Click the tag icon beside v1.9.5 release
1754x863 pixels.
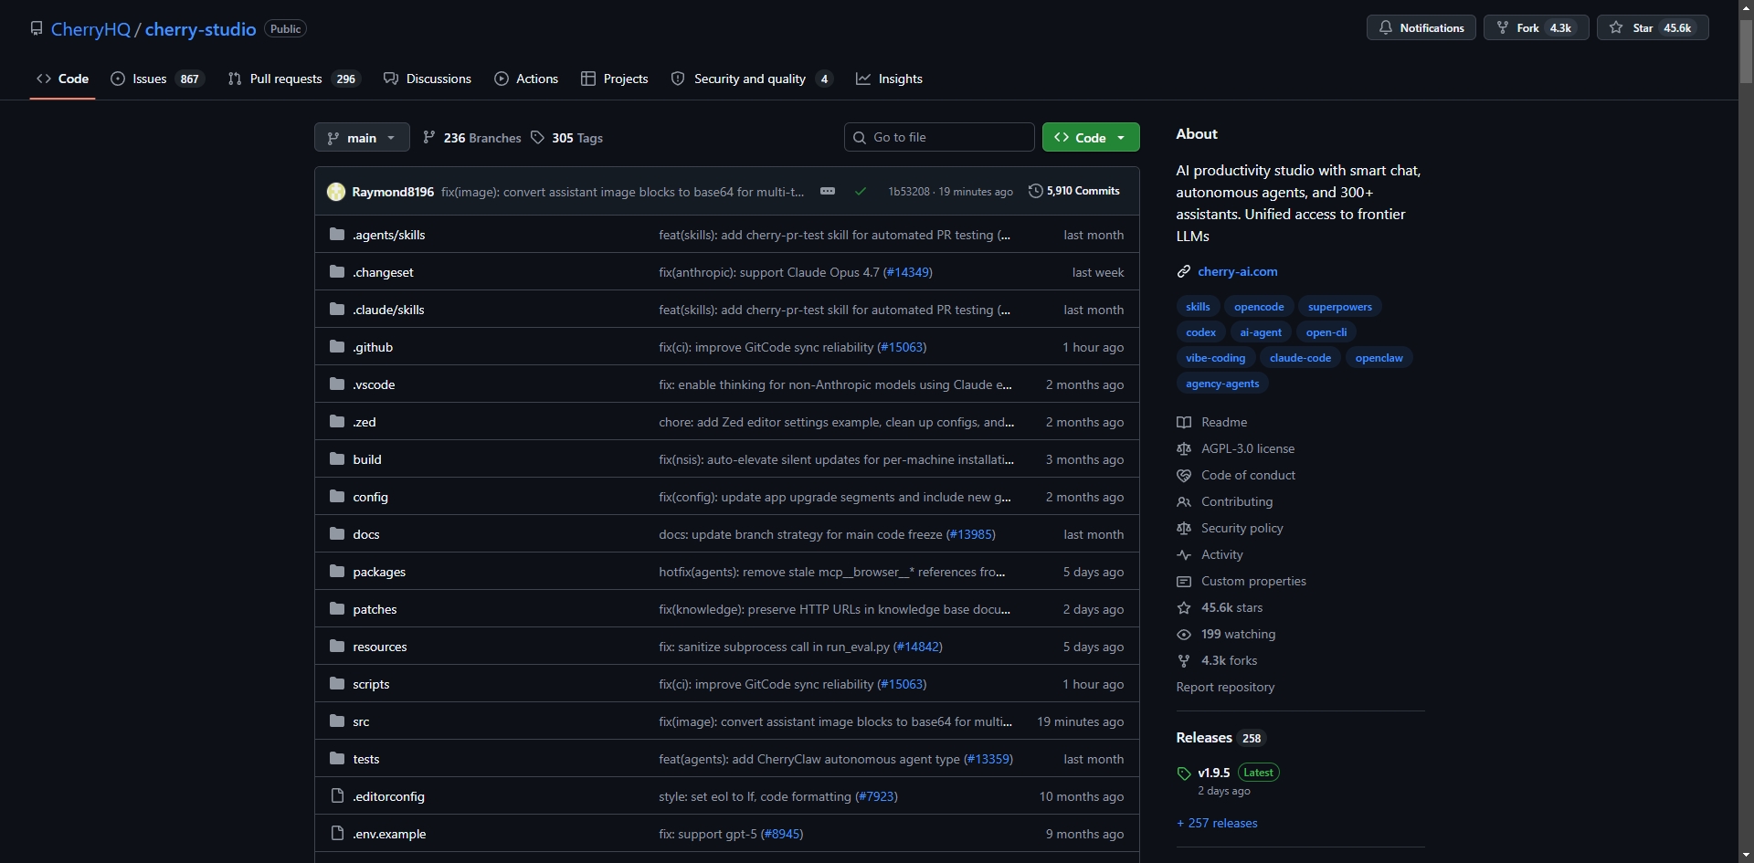click(x=1184, y=774)
